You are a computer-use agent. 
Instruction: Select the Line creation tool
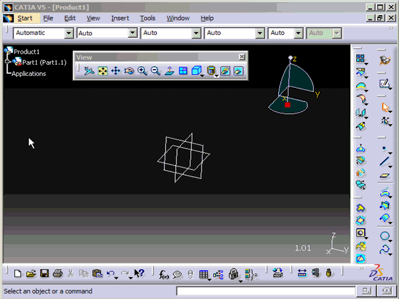click(x=385, y=161)
